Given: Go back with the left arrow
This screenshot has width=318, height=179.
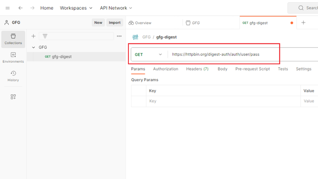Looking at the screenshot, I should 20,8.
